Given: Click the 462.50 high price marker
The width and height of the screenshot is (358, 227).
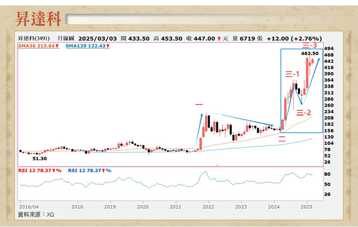Looking at the screenshot, I should tap(308, 52).
